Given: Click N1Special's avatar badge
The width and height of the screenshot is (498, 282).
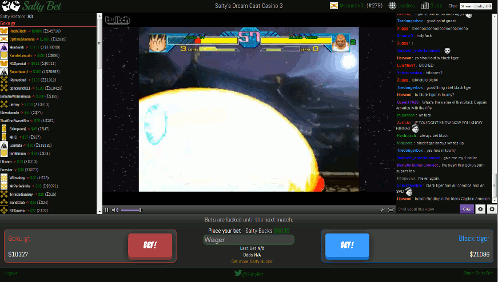Looking at the screenshot, I should [4, 63].
